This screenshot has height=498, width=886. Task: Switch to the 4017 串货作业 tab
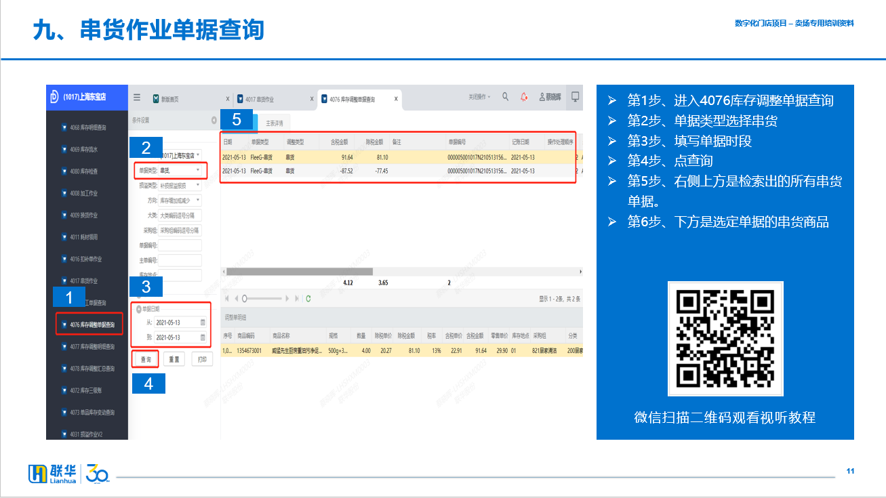pyautogui.click(x=260, y=99)
